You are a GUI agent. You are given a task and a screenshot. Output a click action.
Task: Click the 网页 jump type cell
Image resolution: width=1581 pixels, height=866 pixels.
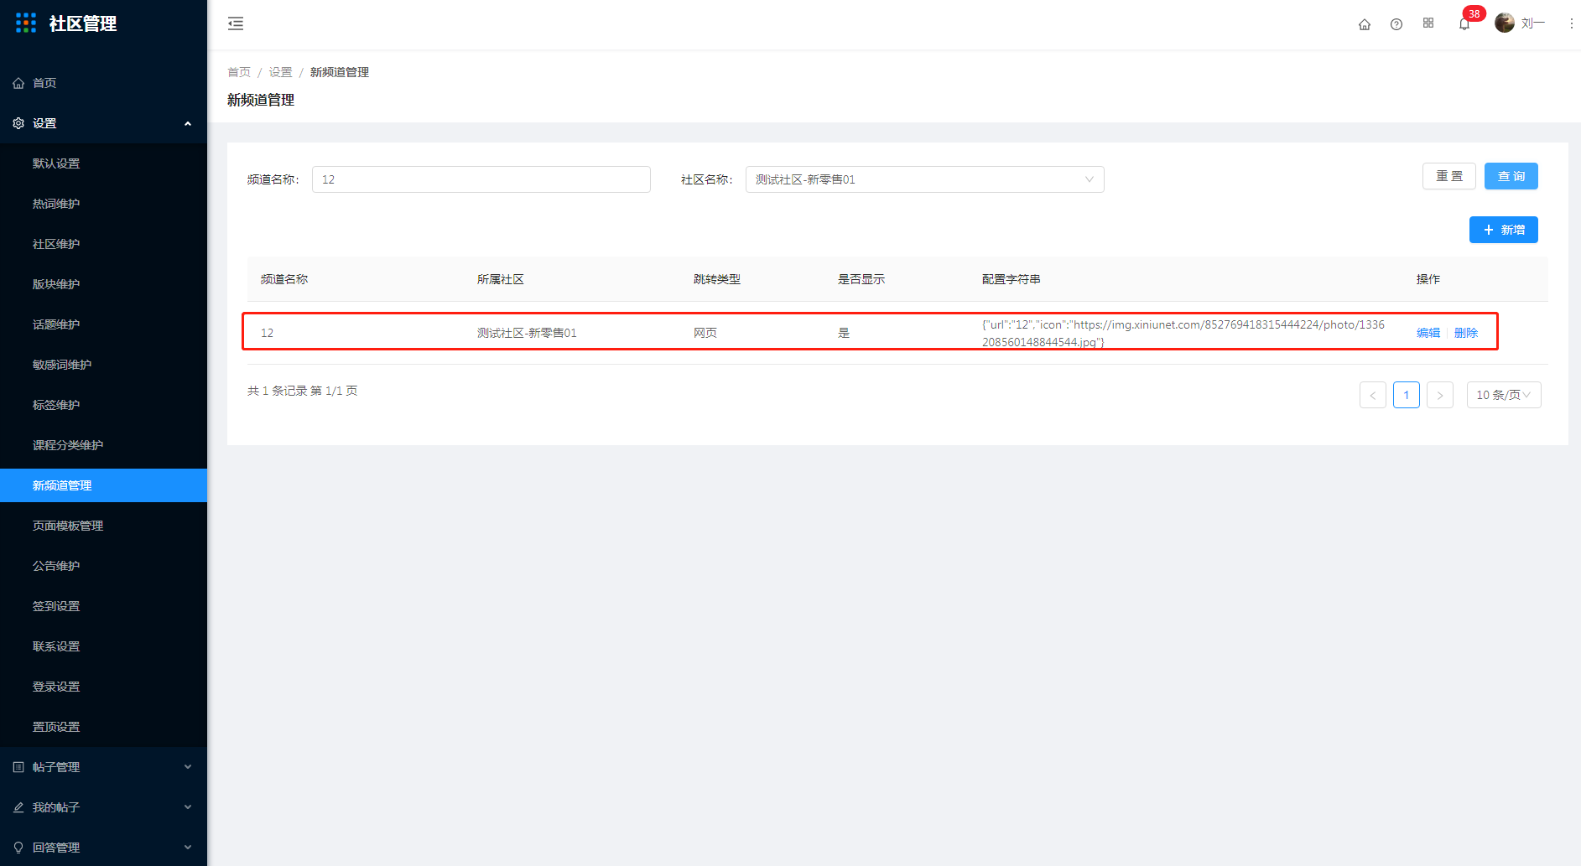[705, 333]
